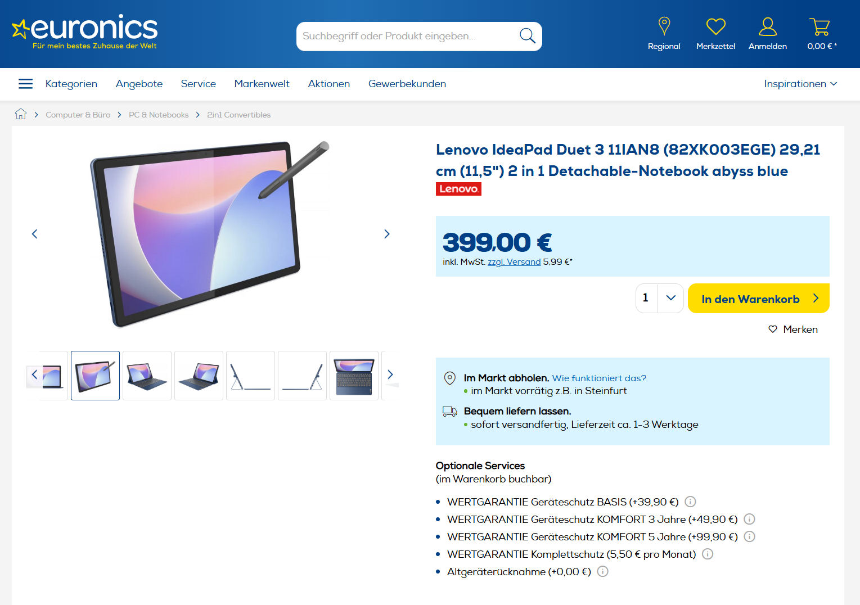
Task: Open the zzgl. Versand link
Action: click(514, 262)
